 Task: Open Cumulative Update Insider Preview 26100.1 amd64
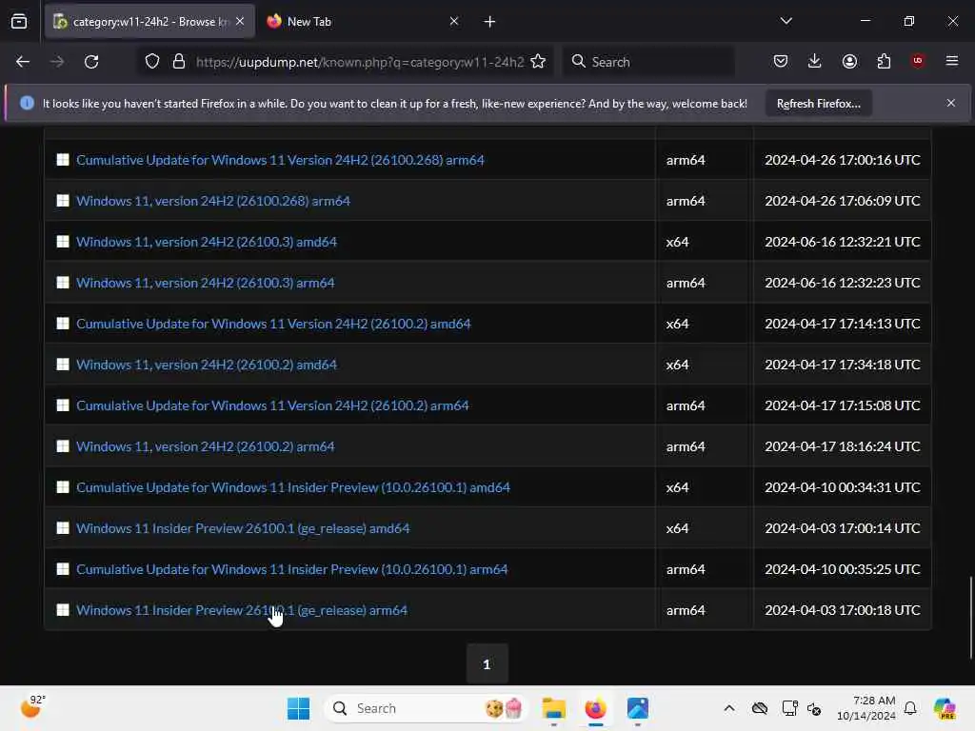[x=293, y=487]
